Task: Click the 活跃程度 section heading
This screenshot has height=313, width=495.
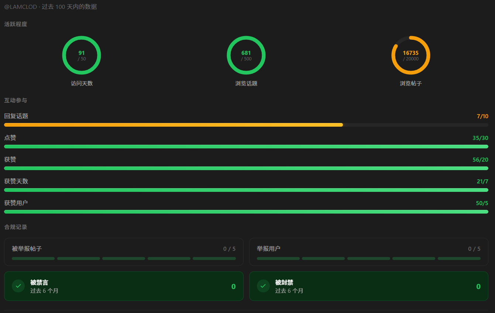Action: click(16, 24)
